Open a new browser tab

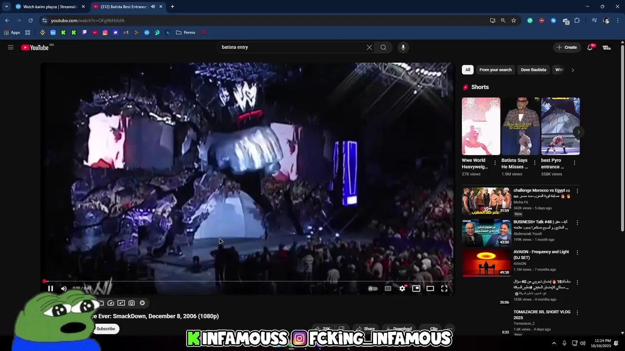(x=172, y=7)
